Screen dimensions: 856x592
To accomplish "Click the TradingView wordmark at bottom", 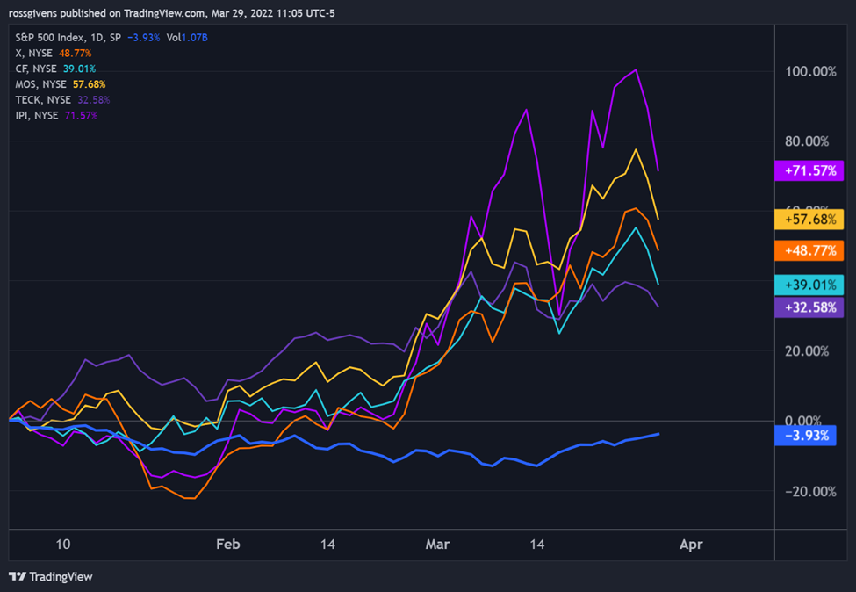I will point(61,577).
